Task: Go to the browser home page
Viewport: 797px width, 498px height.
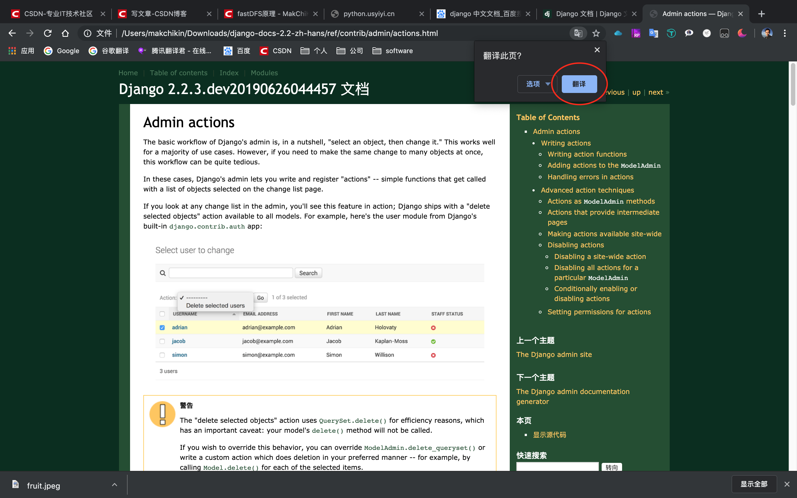Action: click(x=65, y=33)
